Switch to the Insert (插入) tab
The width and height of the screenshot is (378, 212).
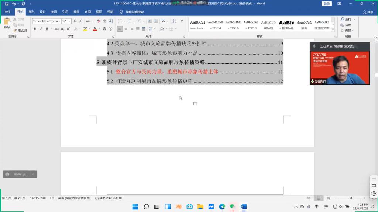[x=32, y=12]
